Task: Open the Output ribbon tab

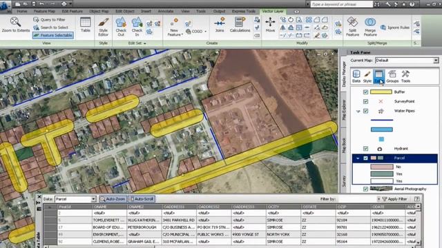Action: click(219, 11)
